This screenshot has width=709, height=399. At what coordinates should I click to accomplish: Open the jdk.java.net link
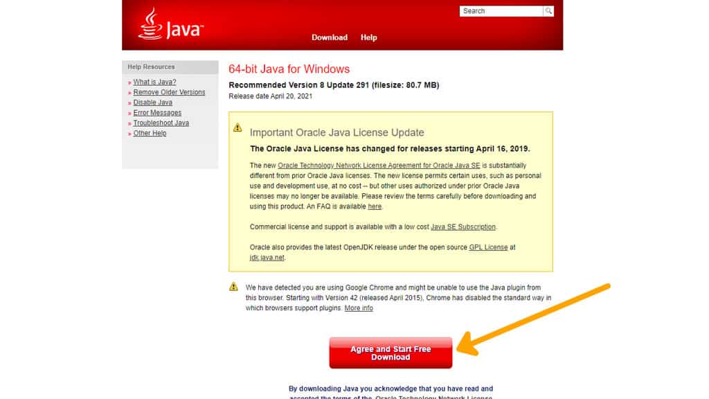coord(267,258)
